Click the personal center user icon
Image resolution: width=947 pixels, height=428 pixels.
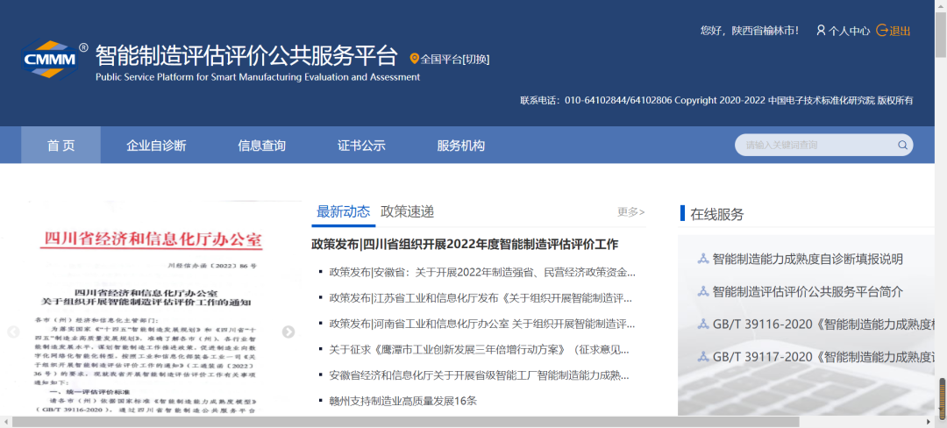[x=821, y=30]
